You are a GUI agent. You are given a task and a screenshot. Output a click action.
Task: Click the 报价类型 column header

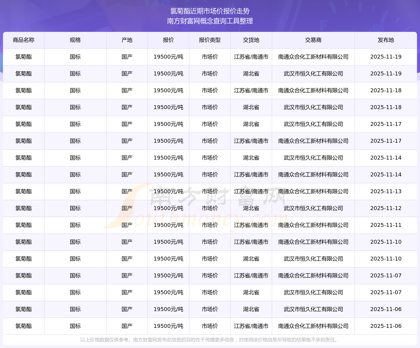click(x=210, y=40)
